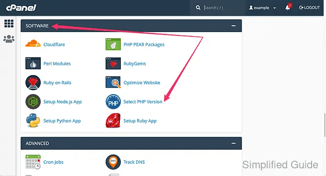
Task: Click the page vertical scrollbar
Action: [325, 125]
